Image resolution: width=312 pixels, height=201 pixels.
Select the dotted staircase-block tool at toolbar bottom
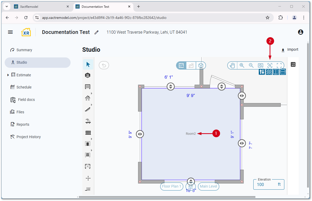88,189
